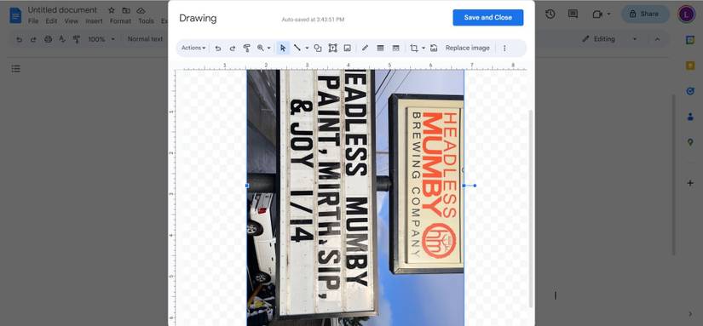Open the Shape tool

[x=318, y=48]
